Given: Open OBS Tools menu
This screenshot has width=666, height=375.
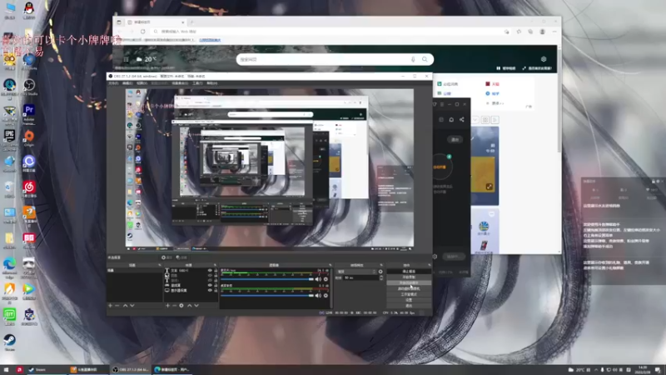Looking at the screenshot, I should [x=197, y=83].
